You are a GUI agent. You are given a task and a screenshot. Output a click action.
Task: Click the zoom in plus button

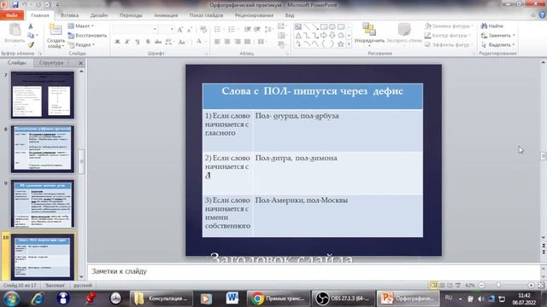[531, 285]
